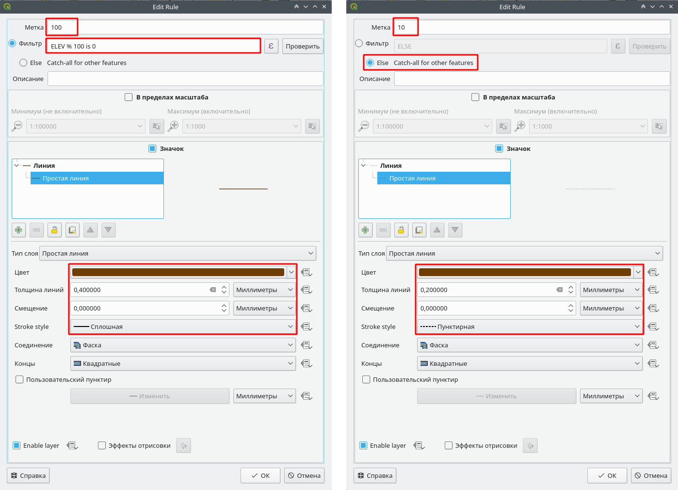Move symbol layer down in right dialog

pyautogui.click(x=455, y=230)
